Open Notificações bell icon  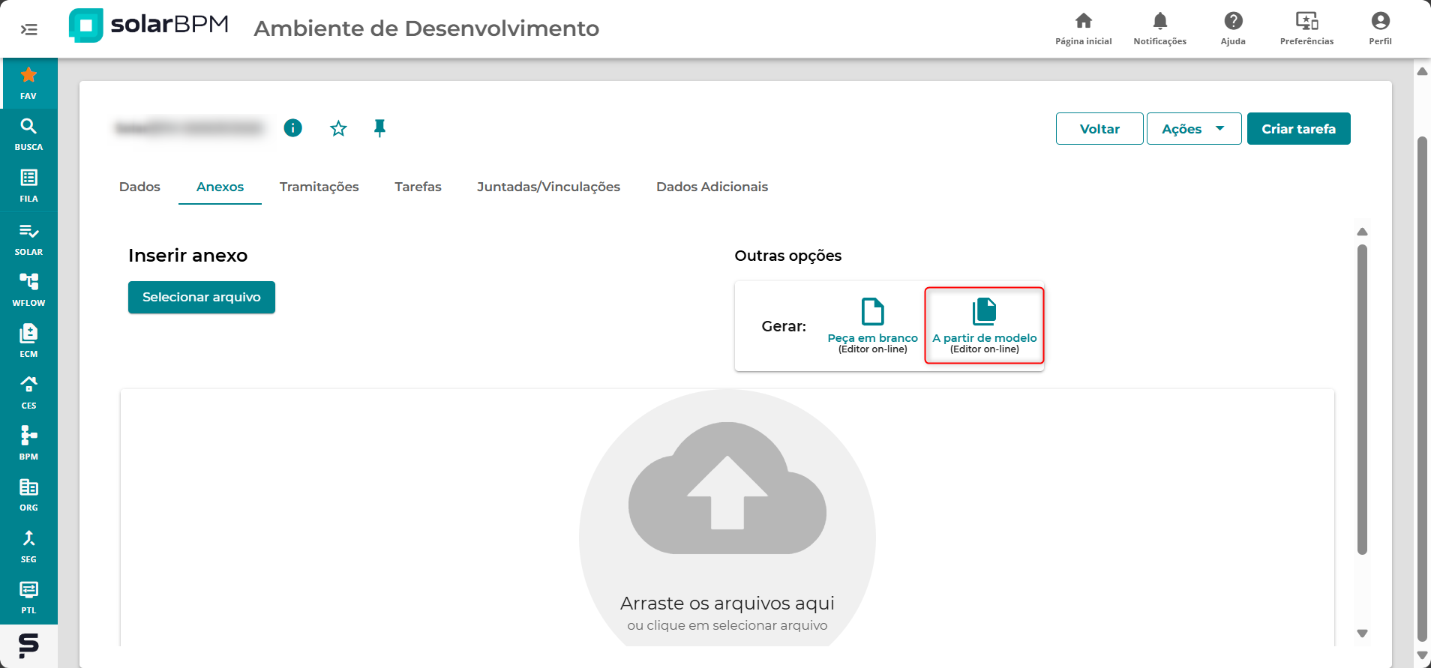point(1159,28)
